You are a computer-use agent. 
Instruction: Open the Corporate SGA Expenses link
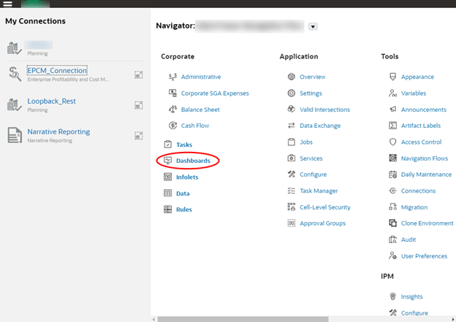coord(215,93)
